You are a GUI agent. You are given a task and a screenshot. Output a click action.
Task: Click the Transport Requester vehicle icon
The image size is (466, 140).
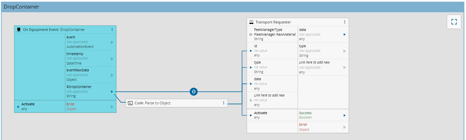(x=251, y=22)
